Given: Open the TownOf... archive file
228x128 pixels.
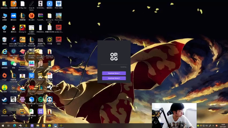Looking at the screenshot, I should pyautogui.click(x=40, y=17).
